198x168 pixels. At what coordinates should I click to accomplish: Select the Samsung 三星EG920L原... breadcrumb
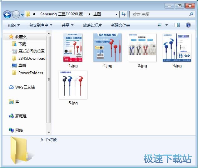click(63, 14)
